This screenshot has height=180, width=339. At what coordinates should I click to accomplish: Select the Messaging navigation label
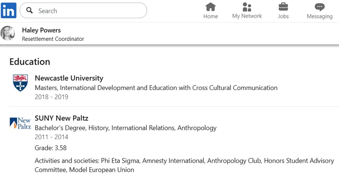[320, 17]
